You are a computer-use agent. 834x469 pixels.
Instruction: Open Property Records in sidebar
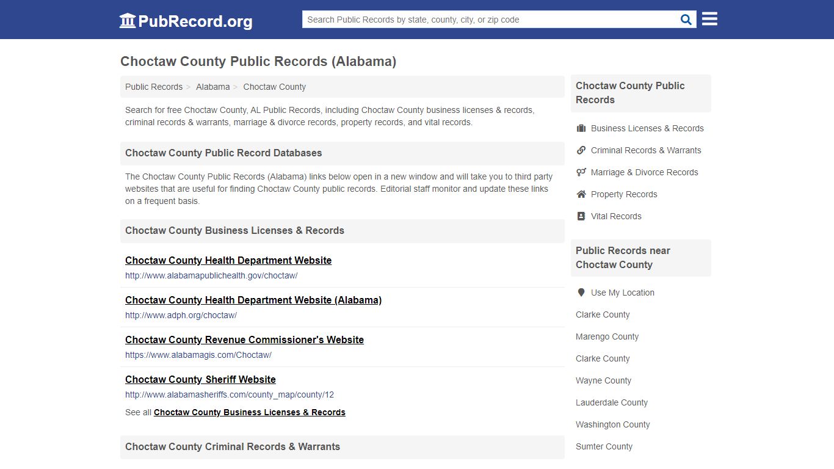point(624,194)
